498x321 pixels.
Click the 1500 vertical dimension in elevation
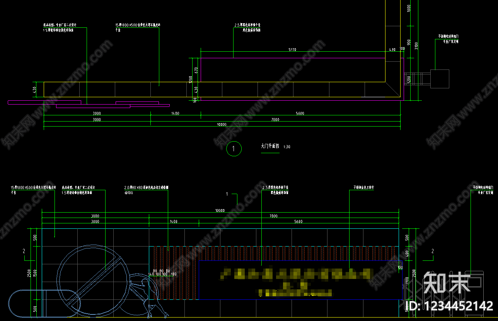pos(34,273)
